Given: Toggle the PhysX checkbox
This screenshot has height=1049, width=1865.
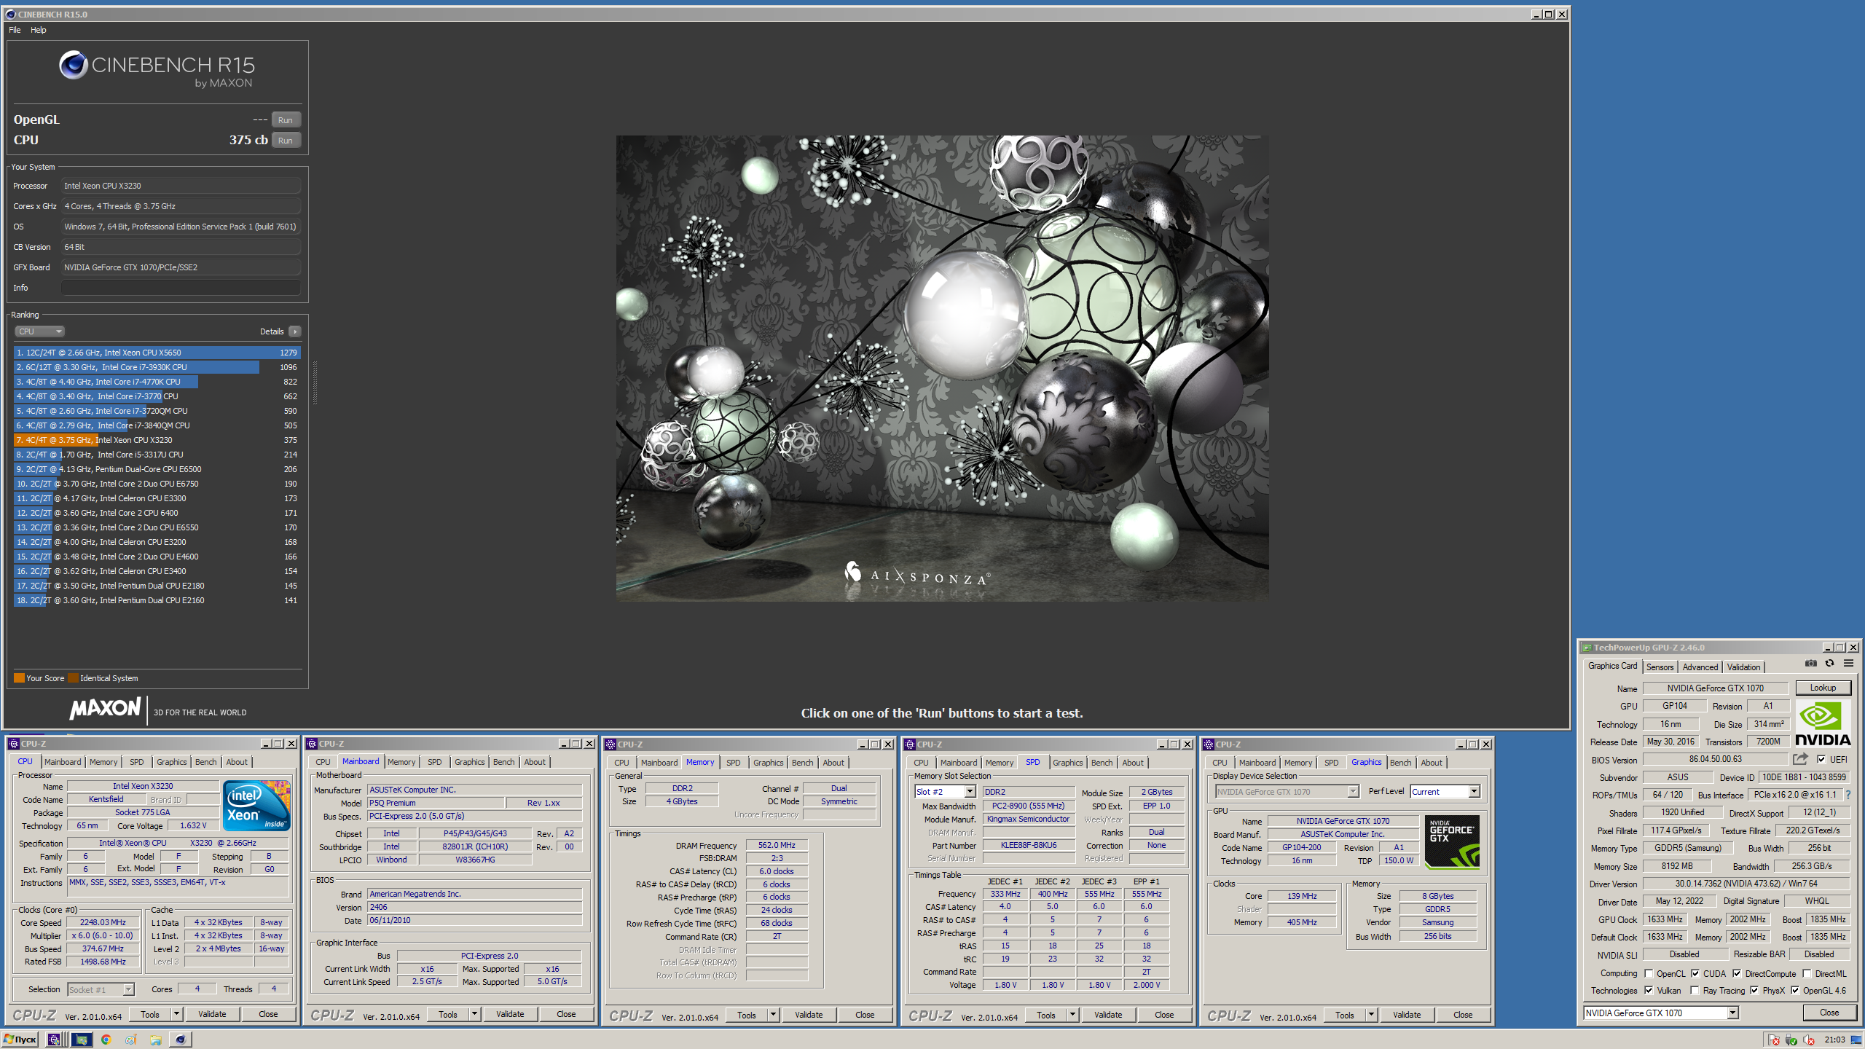Looking at the screenshot, I should (x=1754, y=990).
